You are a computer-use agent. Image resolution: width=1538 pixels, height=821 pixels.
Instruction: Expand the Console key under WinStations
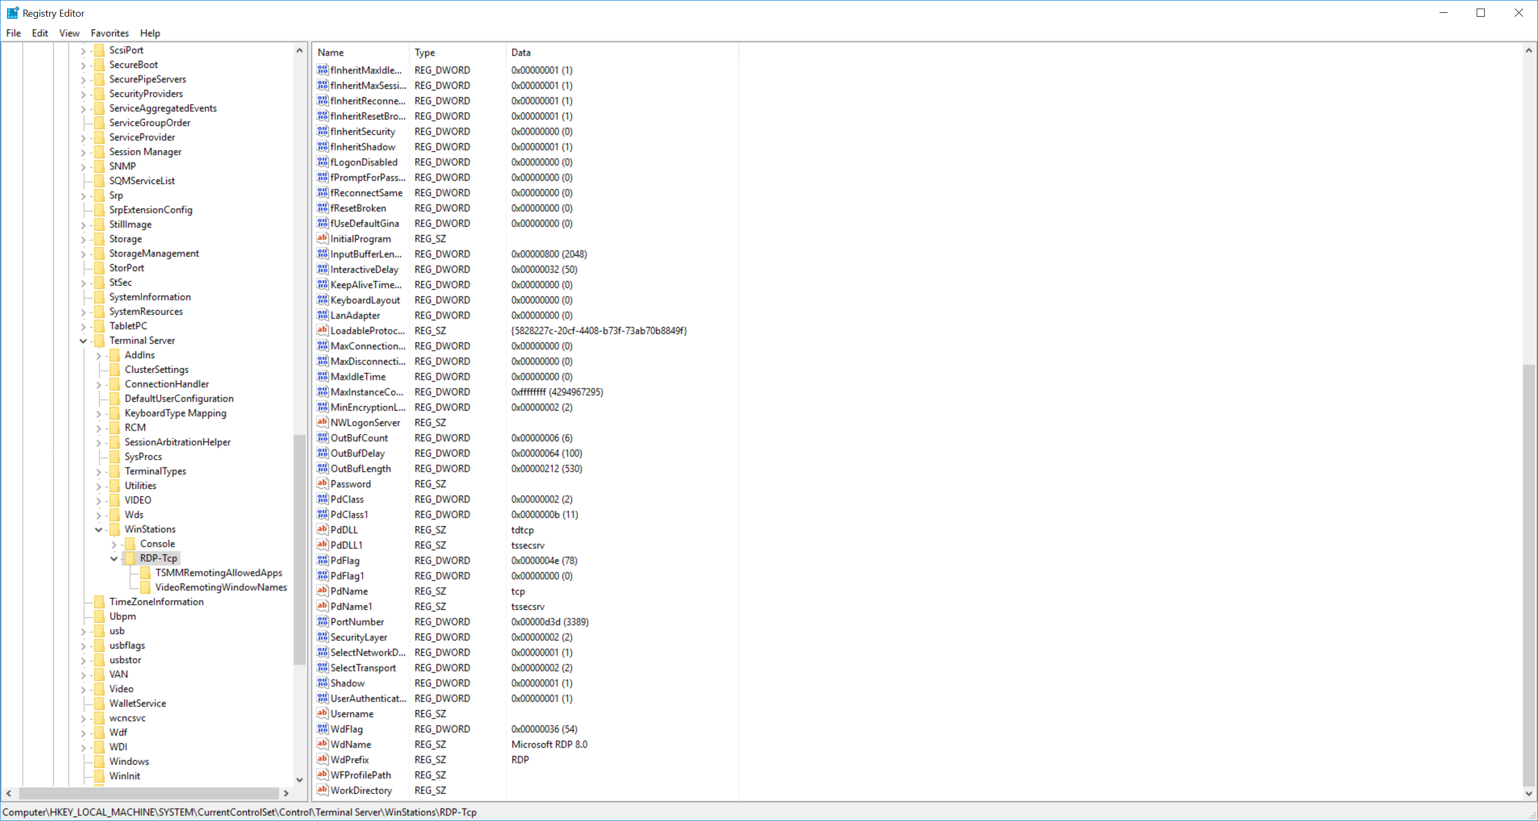click(114, 544)
